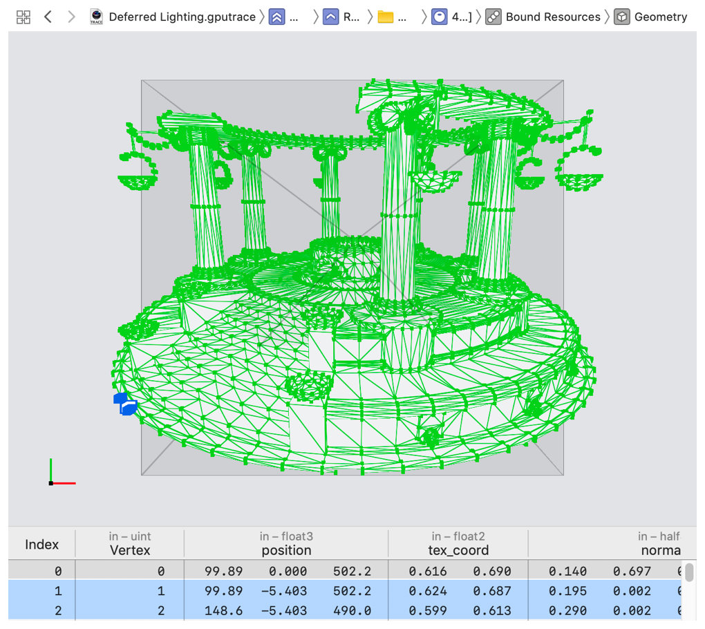Click the Vertex column header
The height and width of the screenshot is (629, 705).
pos(130,543)
